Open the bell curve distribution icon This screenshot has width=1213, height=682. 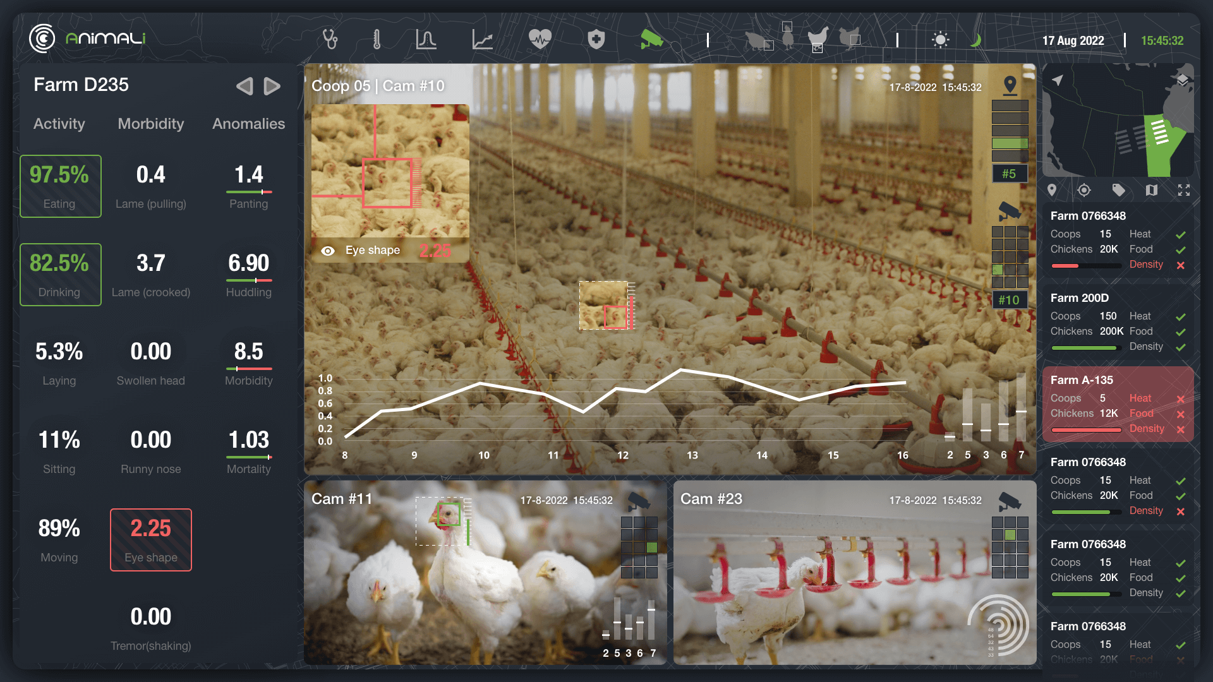point(426,40)
